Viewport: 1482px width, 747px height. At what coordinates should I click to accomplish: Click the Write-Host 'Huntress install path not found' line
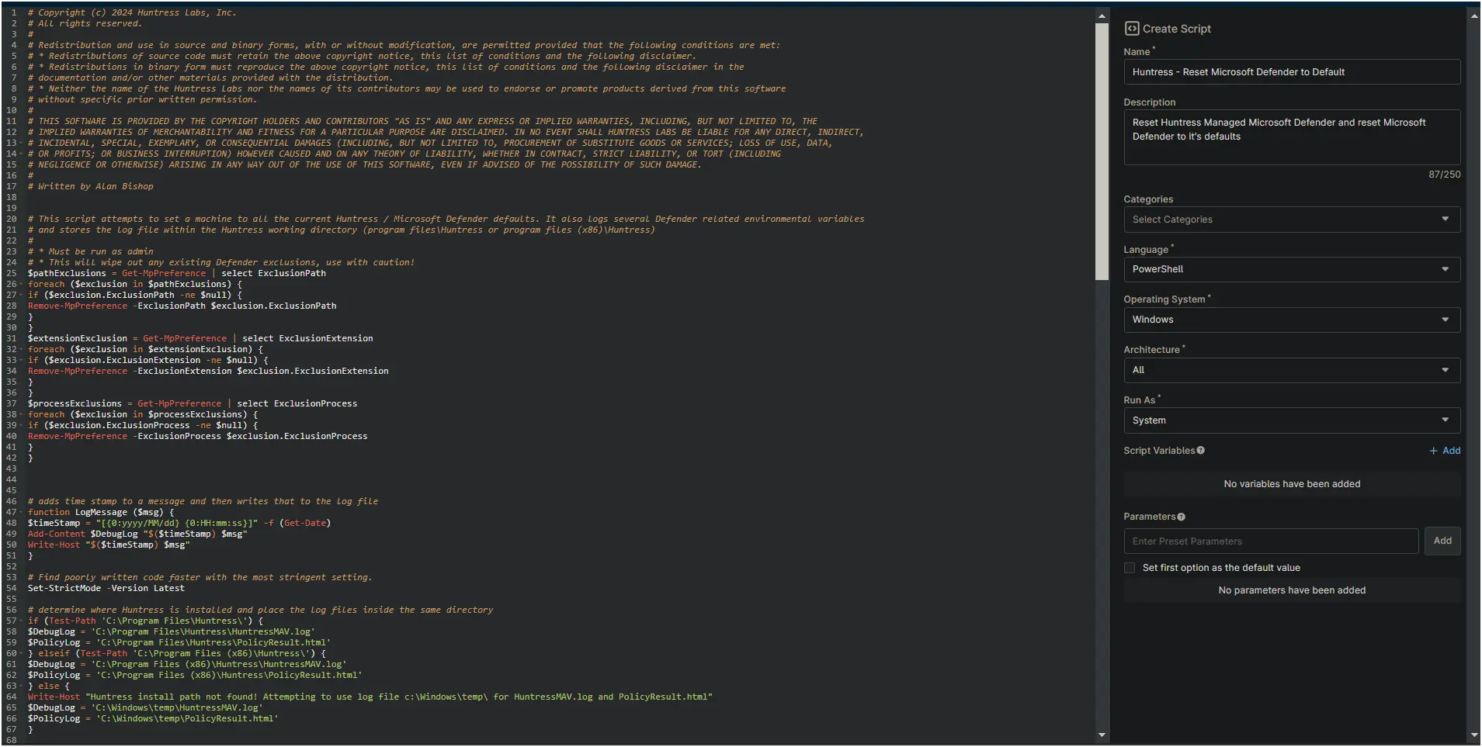point(370,697)
